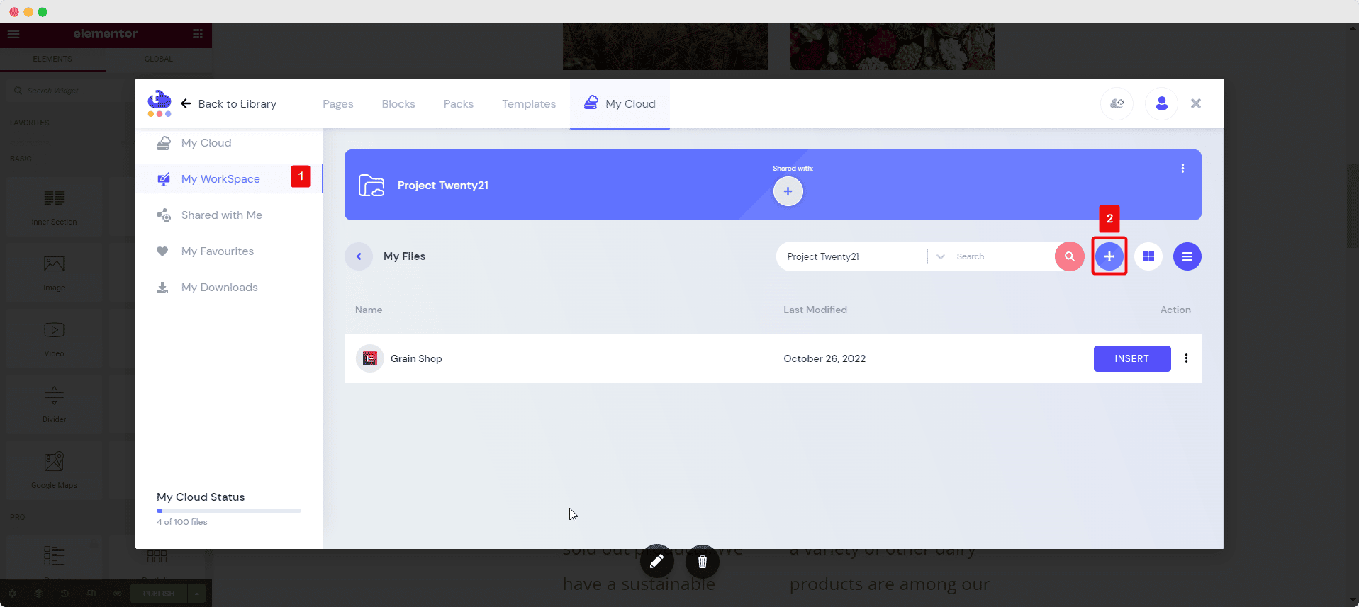The image size is (1359, 607).
Task: Open Grain Shop row more options
Action: [1186, 358]
